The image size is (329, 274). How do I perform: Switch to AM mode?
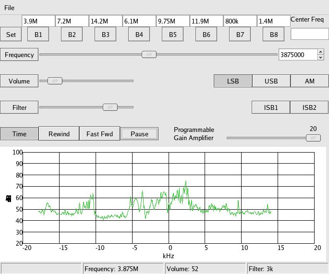(x=310, y=81)
